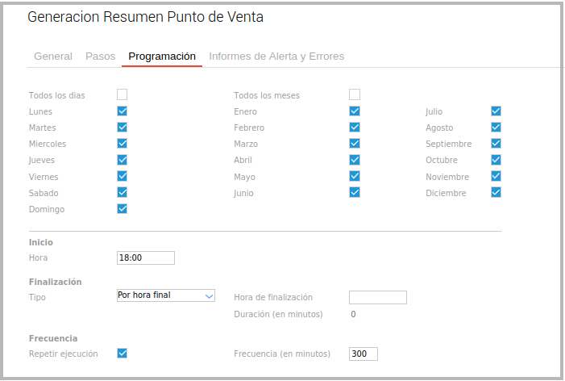Switch to the Pasos tab
Image resolution: width=565 pixels, height=381 pixels.
101,57
